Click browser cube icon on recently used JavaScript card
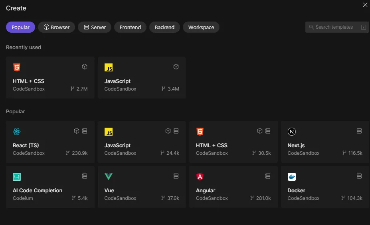The height and width of the screenshot is (225, 370). point(176,67)
